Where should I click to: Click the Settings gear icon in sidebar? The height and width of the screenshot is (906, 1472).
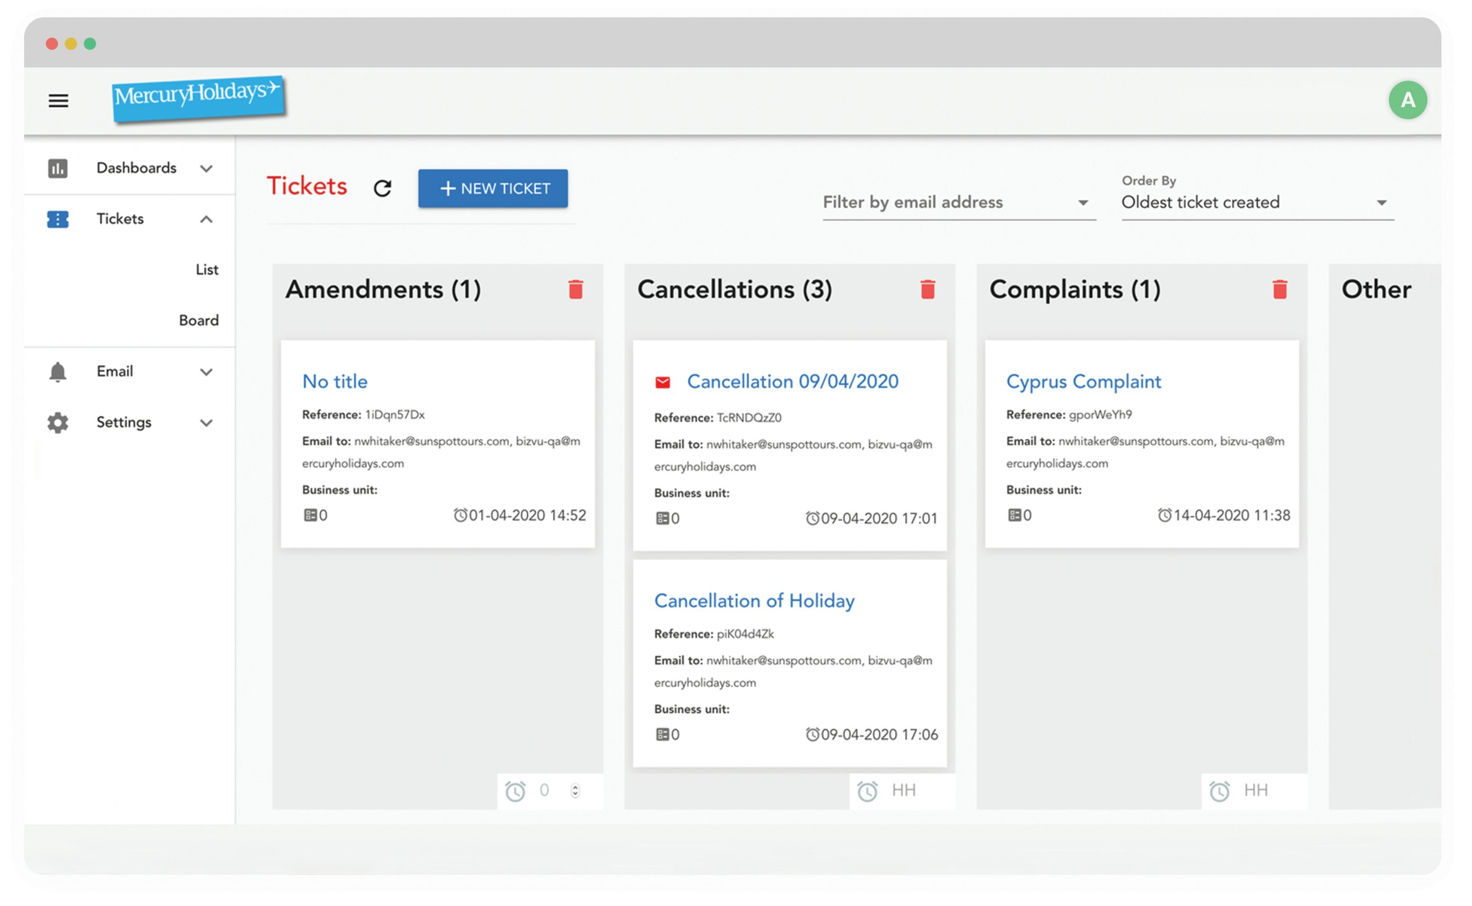[58, 422]
